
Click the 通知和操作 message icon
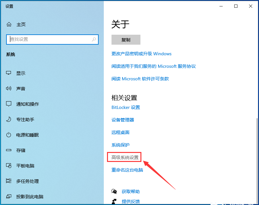9,104
